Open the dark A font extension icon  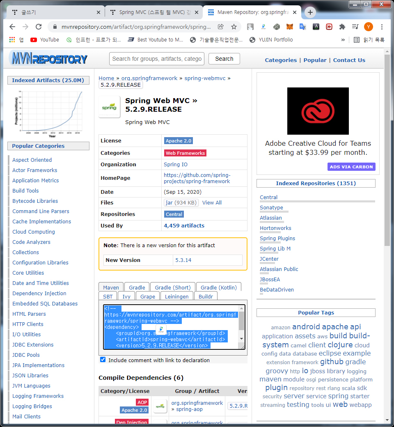(x=316, y=27)
